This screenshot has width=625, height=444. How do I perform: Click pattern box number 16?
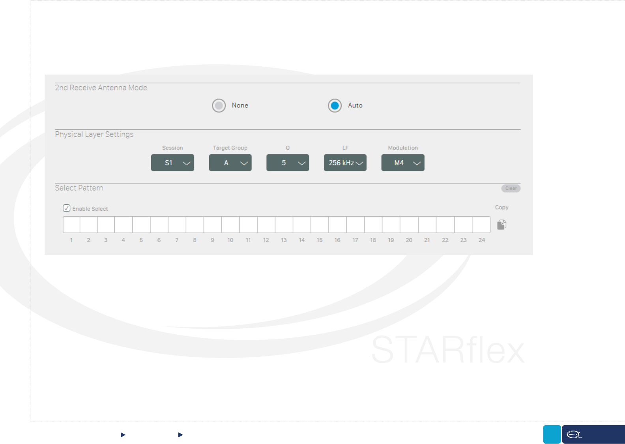tap(338, 225)
